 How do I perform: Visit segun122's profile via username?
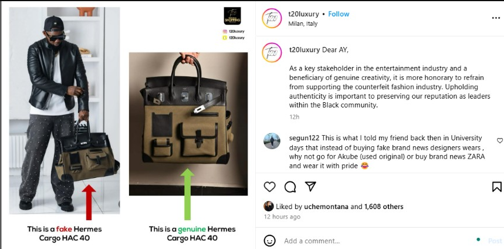click(x=304, y=138)
